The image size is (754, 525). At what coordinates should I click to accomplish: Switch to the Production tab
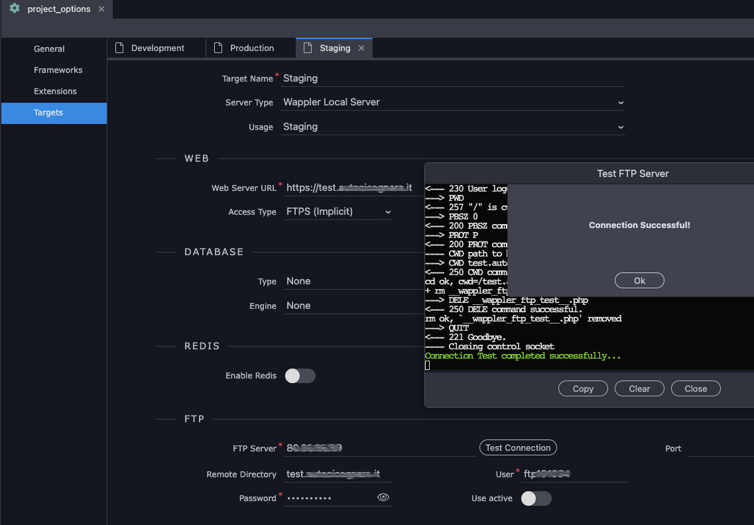pos(251,48)
